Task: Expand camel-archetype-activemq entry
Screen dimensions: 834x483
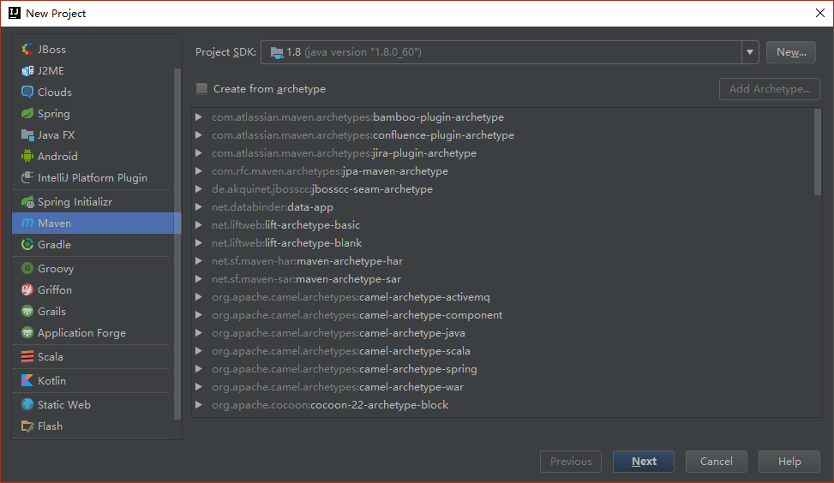Action: (198, 297)
